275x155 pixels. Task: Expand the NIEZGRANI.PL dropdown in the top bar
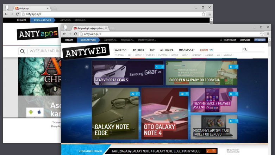[x=127, y=40]
